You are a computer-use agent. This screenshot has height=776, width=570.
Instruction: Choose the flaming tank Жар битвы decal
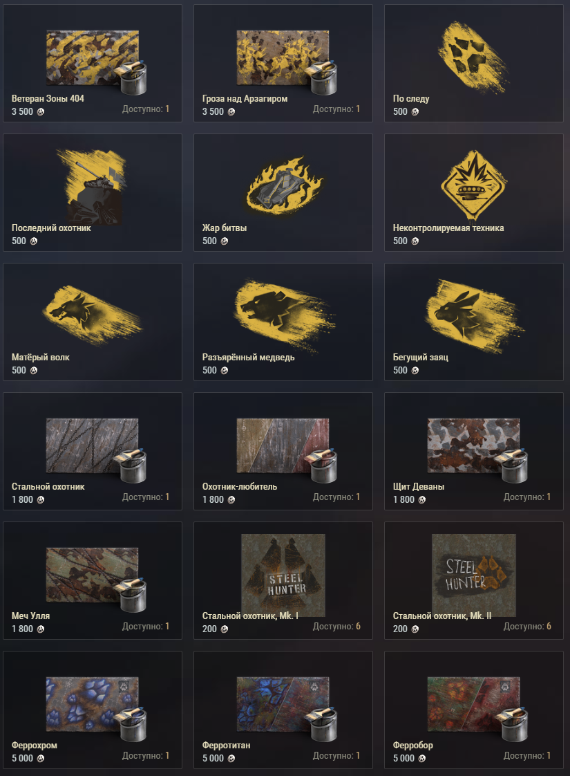(283, 185)
